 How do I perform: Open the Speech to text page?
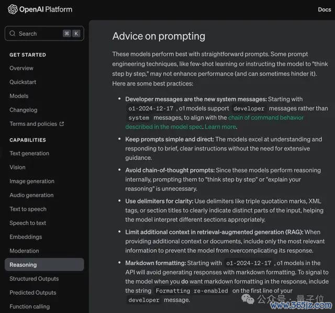coord(28,223)
